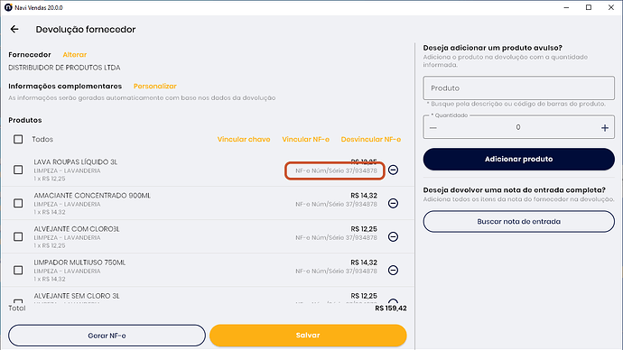Click the Adicionar produto button
The height and width of the screenshot is (350, 623).
[x=518, y=159]
